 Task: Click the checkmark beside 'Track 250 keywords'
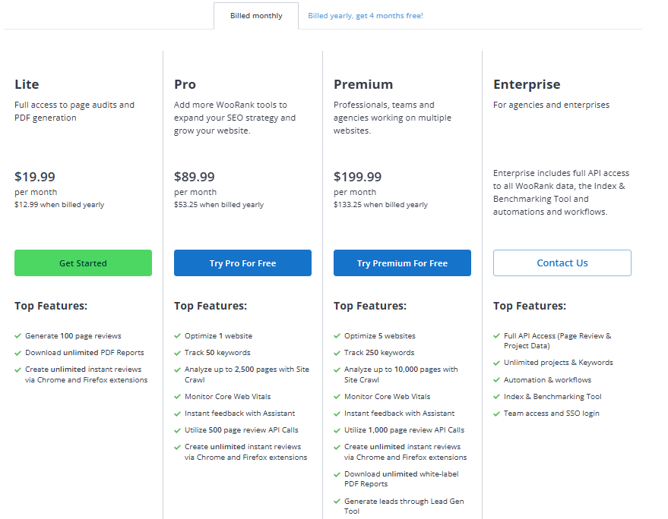pyautogui.click(x=337, y=352)
